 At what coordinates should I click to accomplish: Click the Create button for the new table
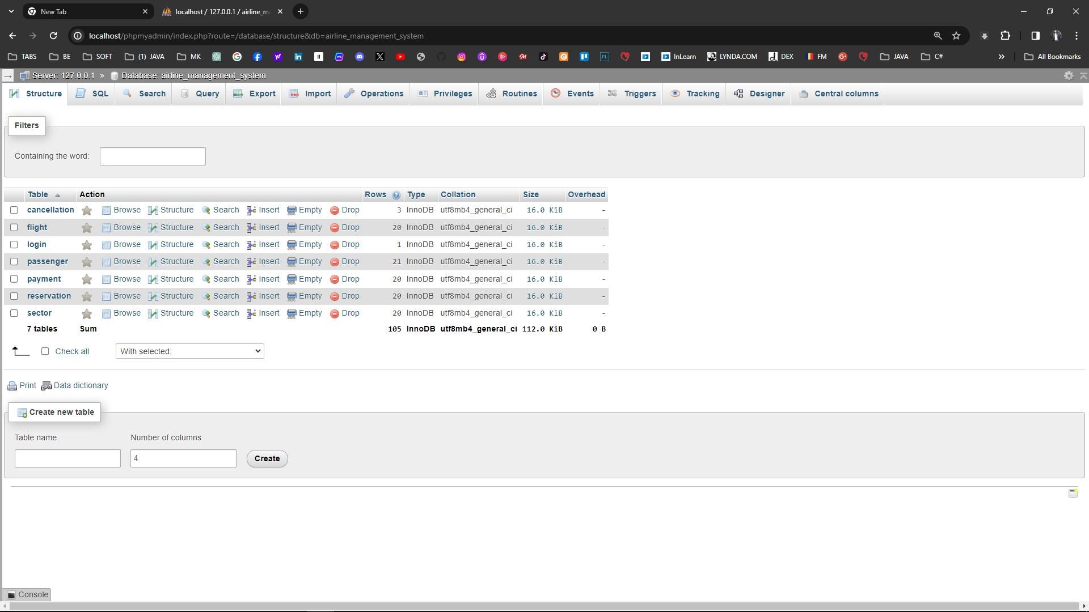tap(267, 458)
